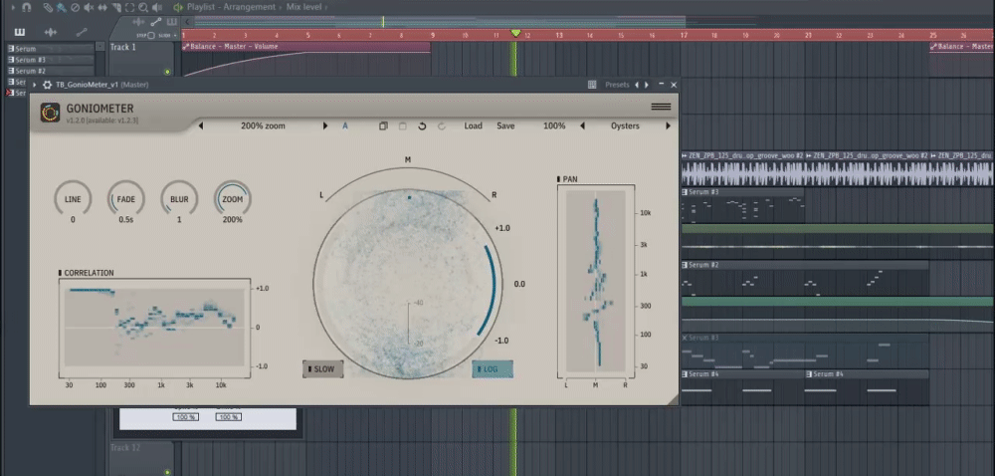Open the 200% zoom preset list

(263, 125)
